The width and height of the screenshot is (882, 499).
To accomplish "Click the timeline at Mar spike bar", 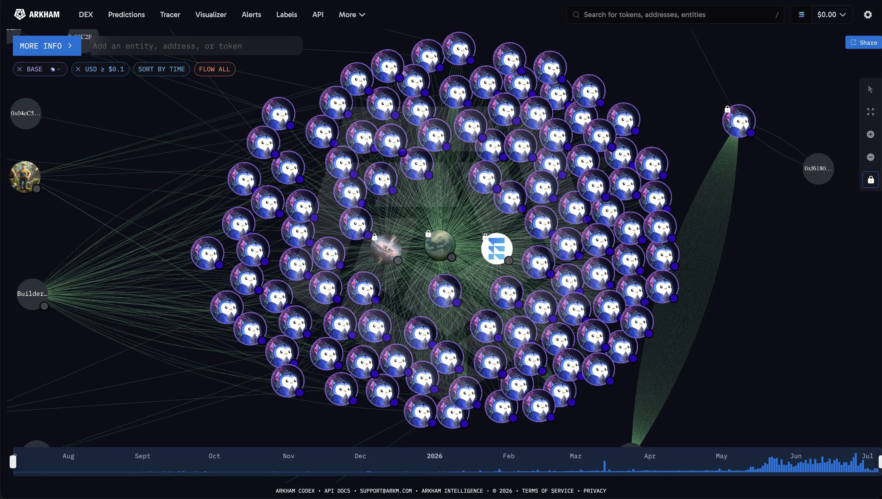I will [604, 466].
